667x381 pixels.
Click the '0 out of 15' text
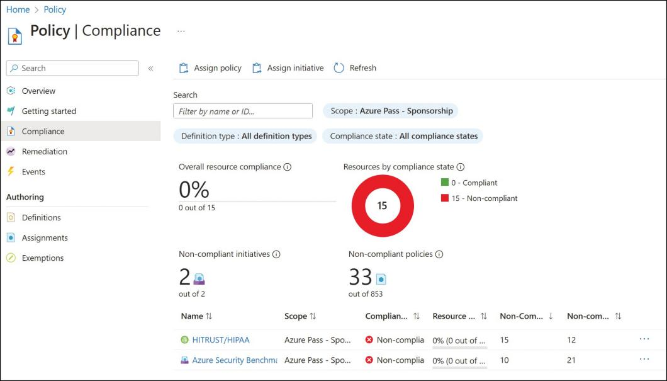pyautogui.click(x=197, y=208)
